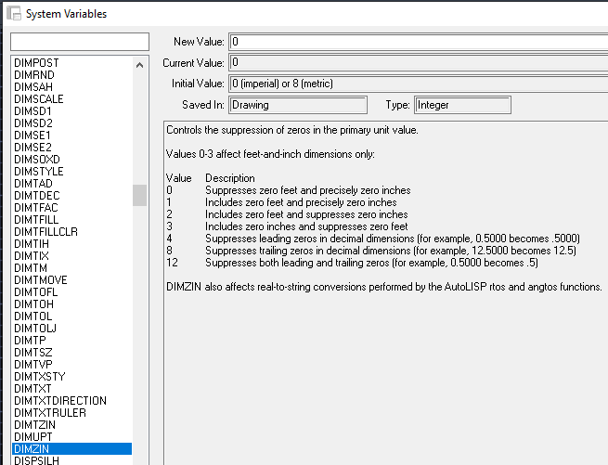The image size is (608, 465).
Task: Click the System Variables window icon
Action: pyautogui.click(x=14, y=13)
